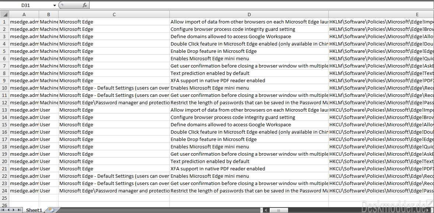
Task: Click cell D2 'Configure browser process code integrity guard setting'
Action: tap(249, 29)
